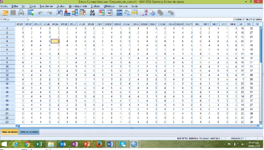Click the Save document disk icon

click(x=13, y=13)
